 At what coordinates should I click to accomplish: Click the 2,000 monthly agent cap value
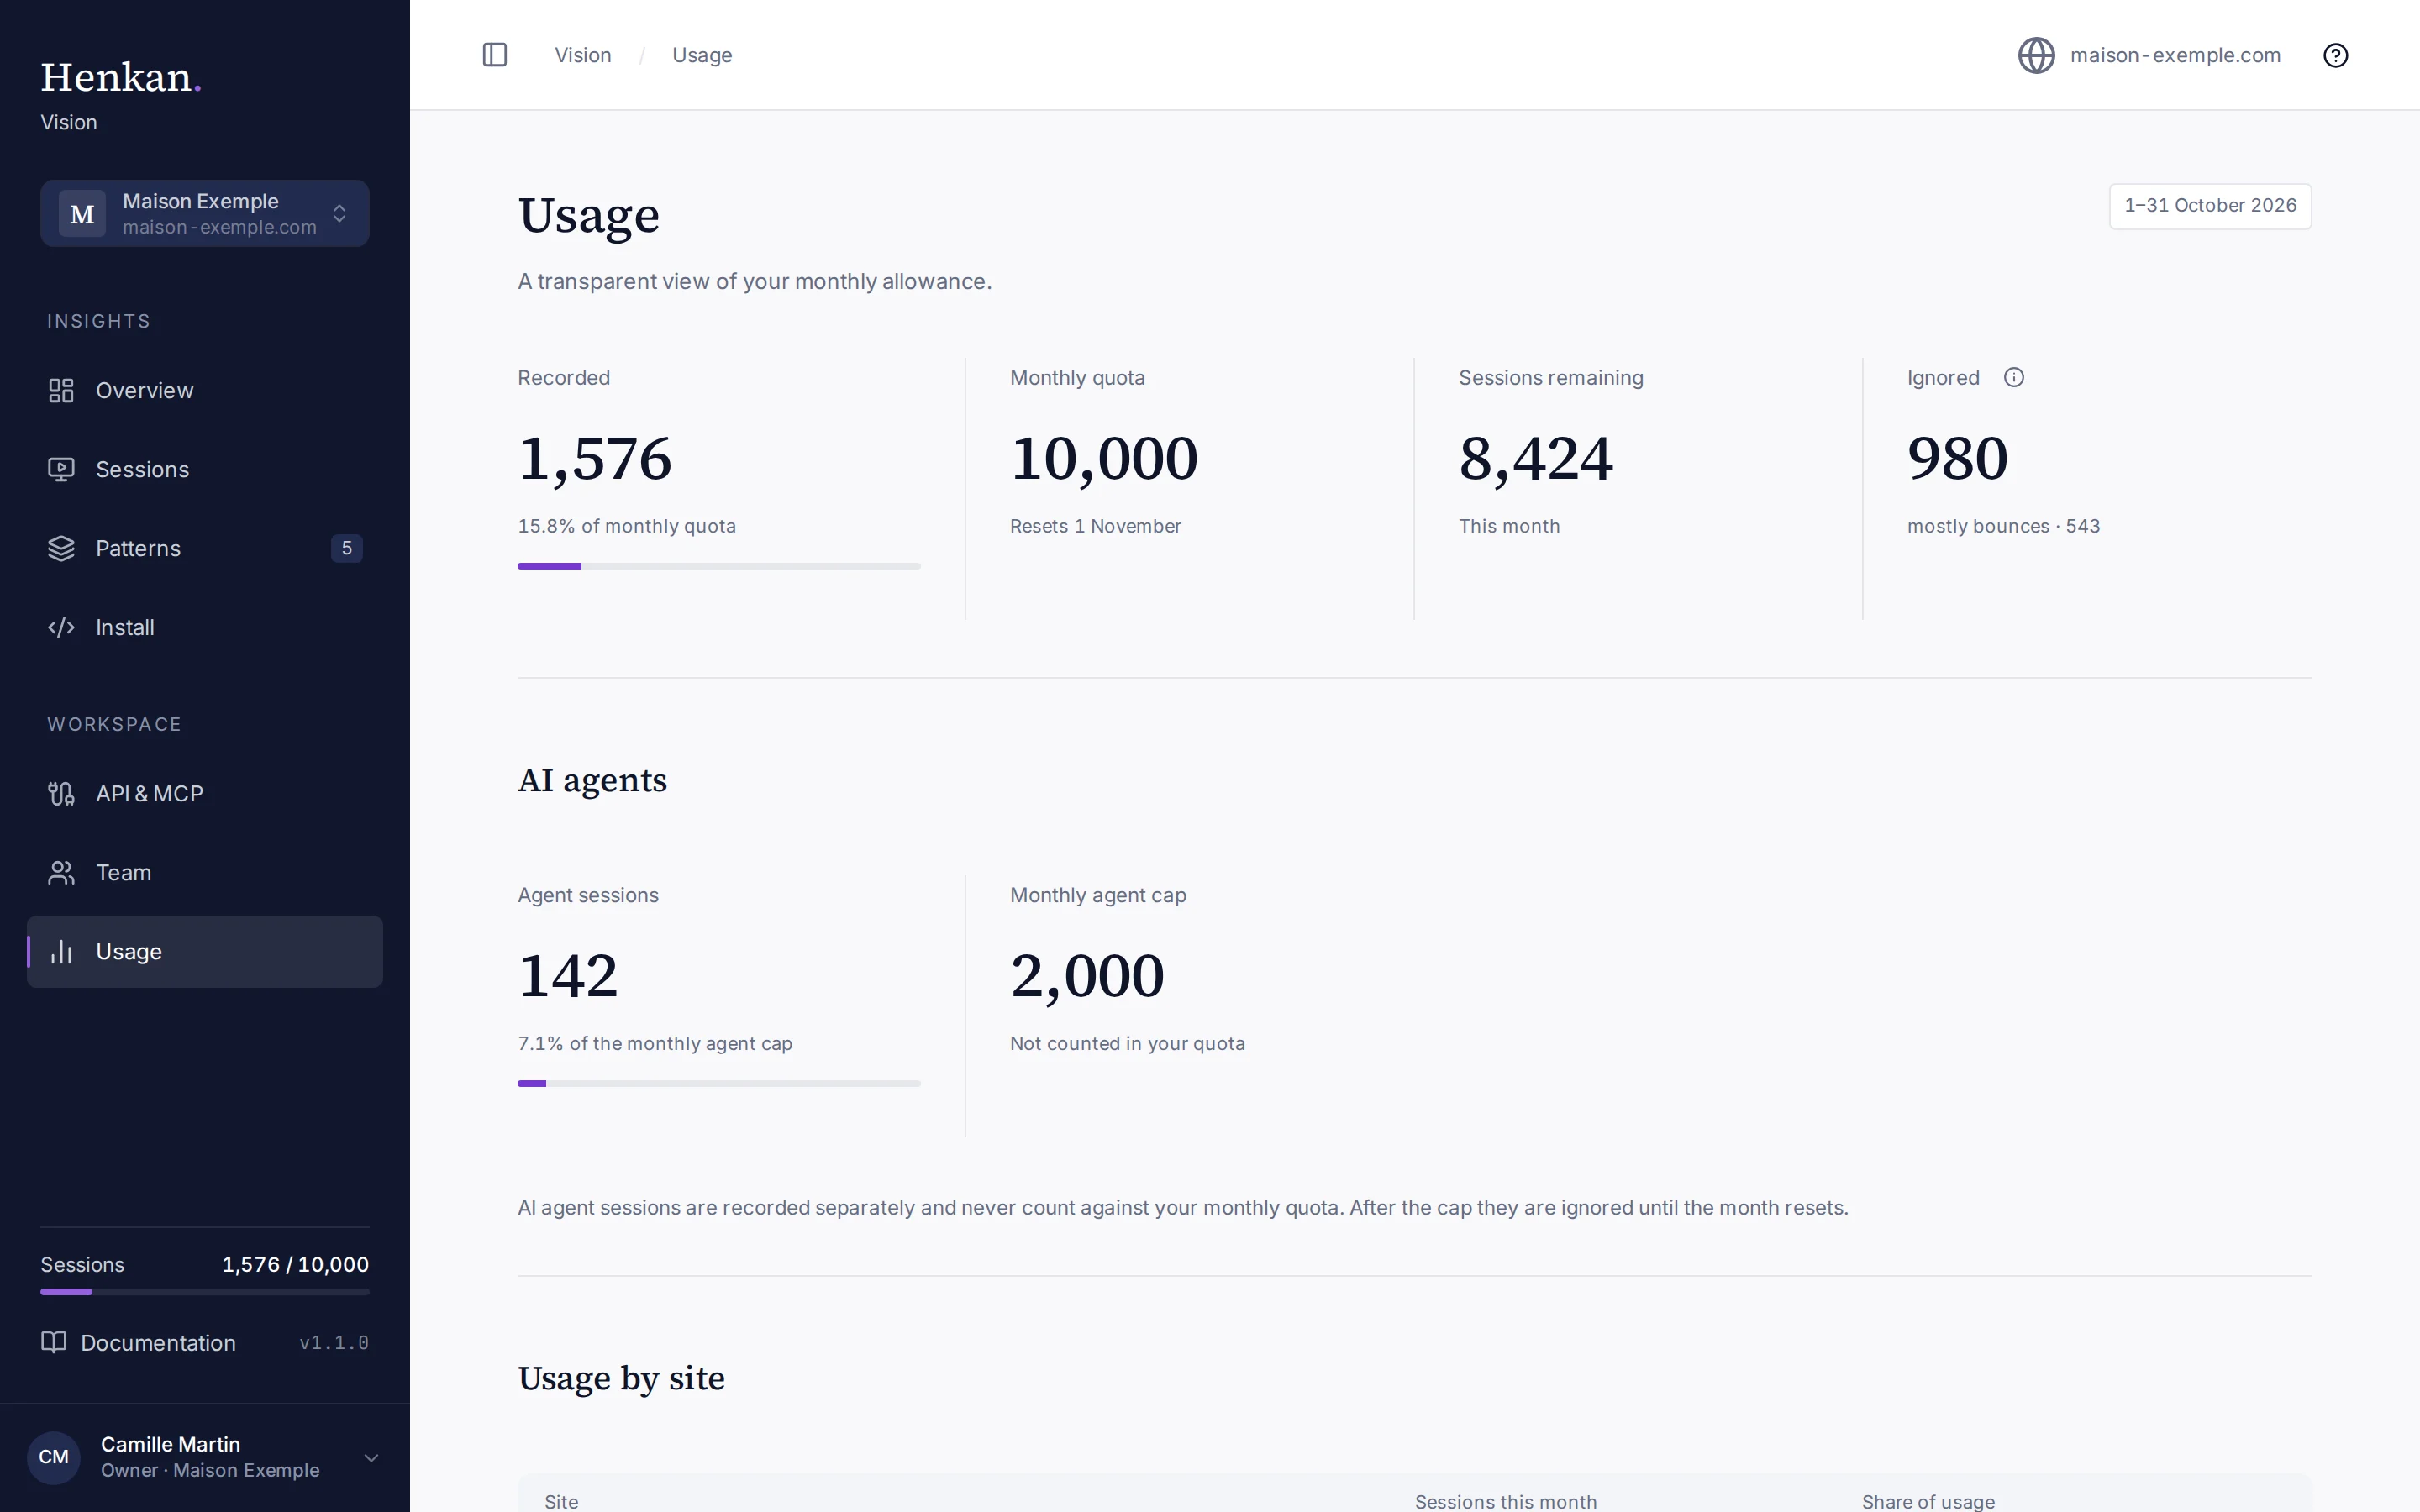coord(1087,975)
